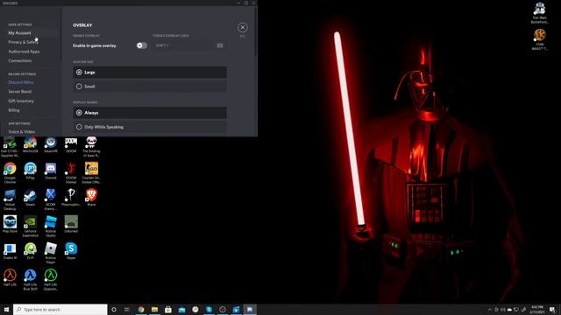Select the PiPlay desktop icon
The width and height of the screenshot is (561, 315).
[31, 171]
